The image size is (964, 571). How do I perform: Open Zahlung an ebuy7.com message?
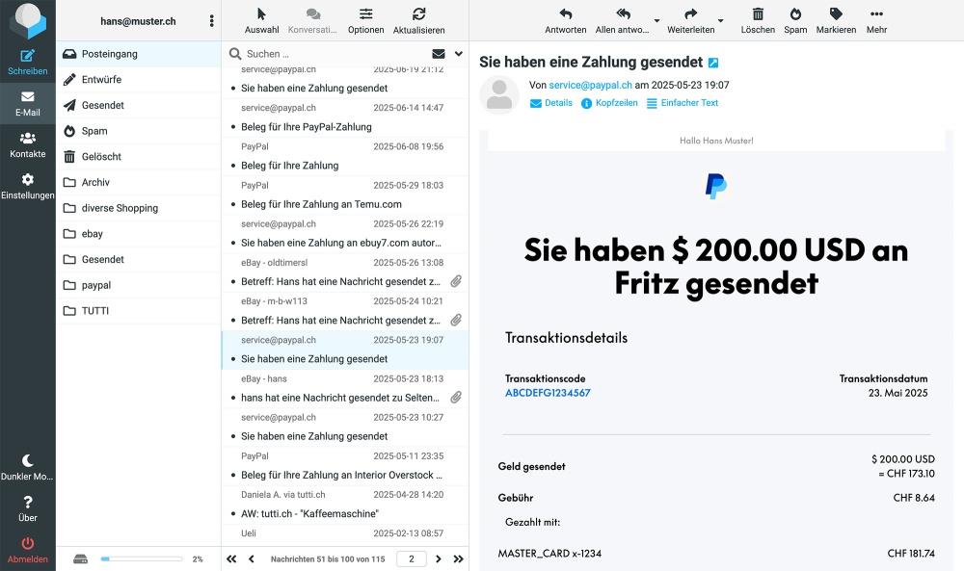[345, 233]
